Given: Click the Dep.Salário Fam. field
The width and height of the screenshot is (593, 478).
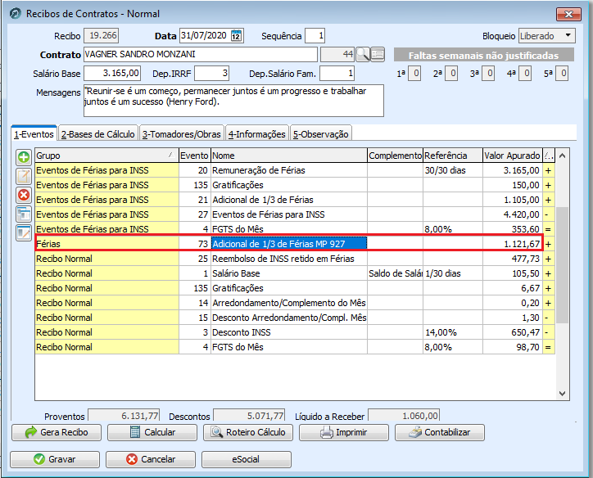Looking at the screenshot, I should click(337, 74).
